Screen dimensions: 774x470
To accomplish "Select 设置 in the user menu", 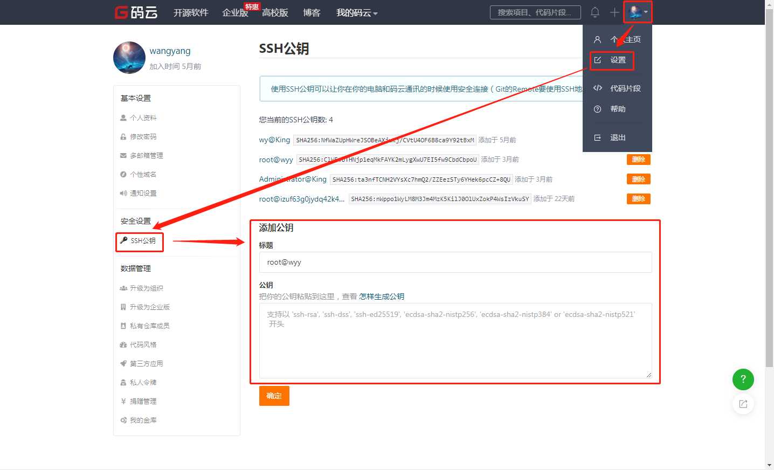I will [x=618, y=60].
